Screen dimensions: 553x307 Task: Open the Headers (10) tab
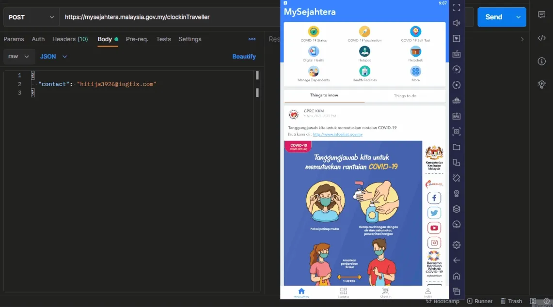[70, 39]
